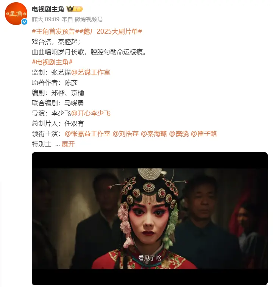Visit the @艺谋工作室 mention
Viewport: 273px width, 287px height.
pos(90,72)
